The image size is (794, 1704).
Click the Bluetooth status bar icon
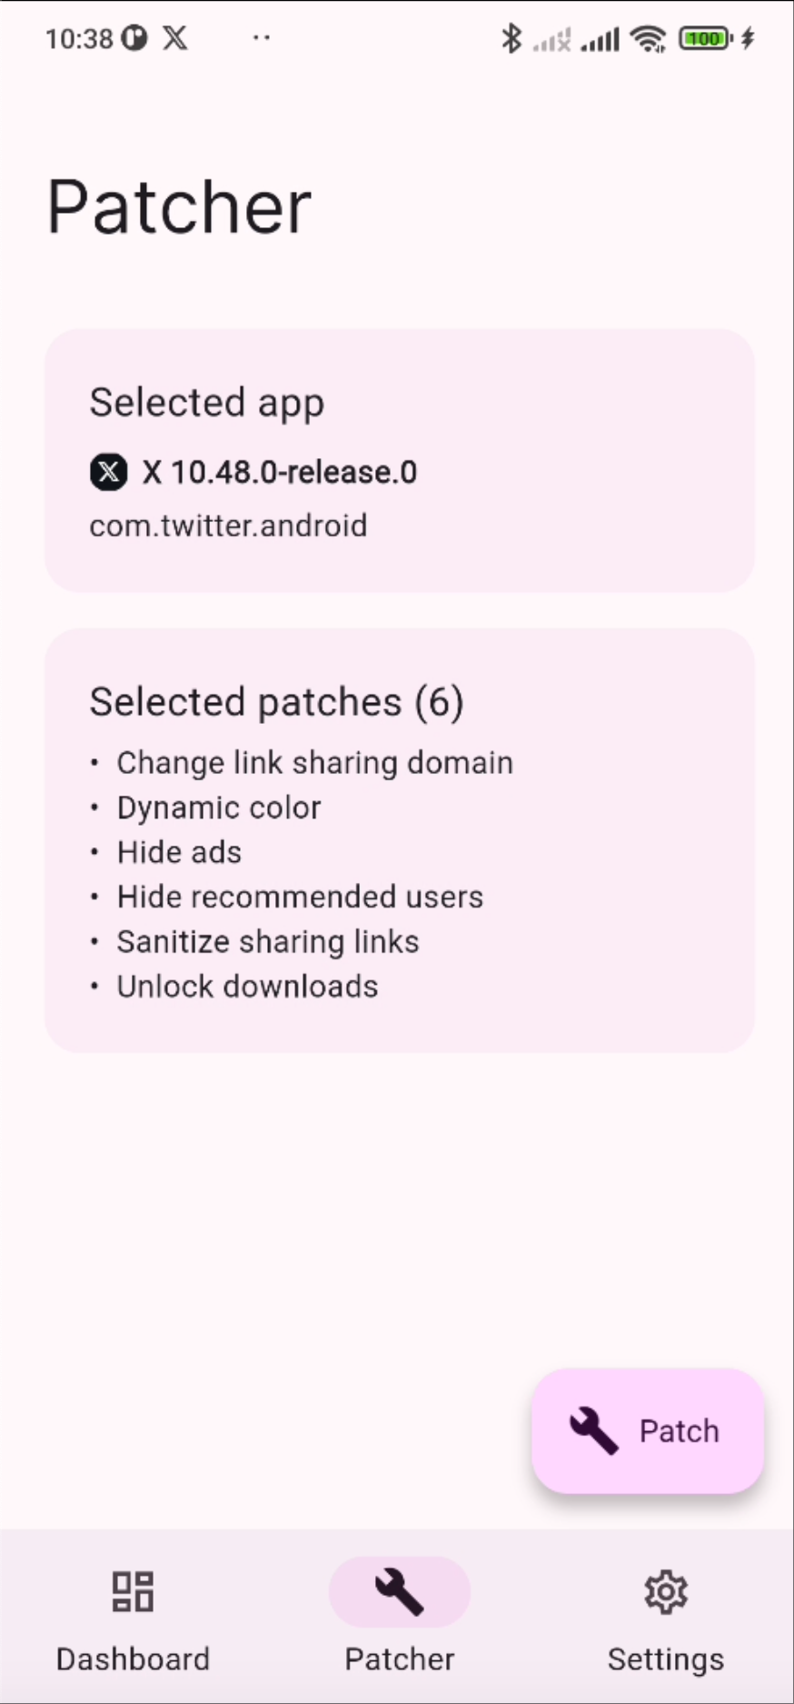[511, 38]
